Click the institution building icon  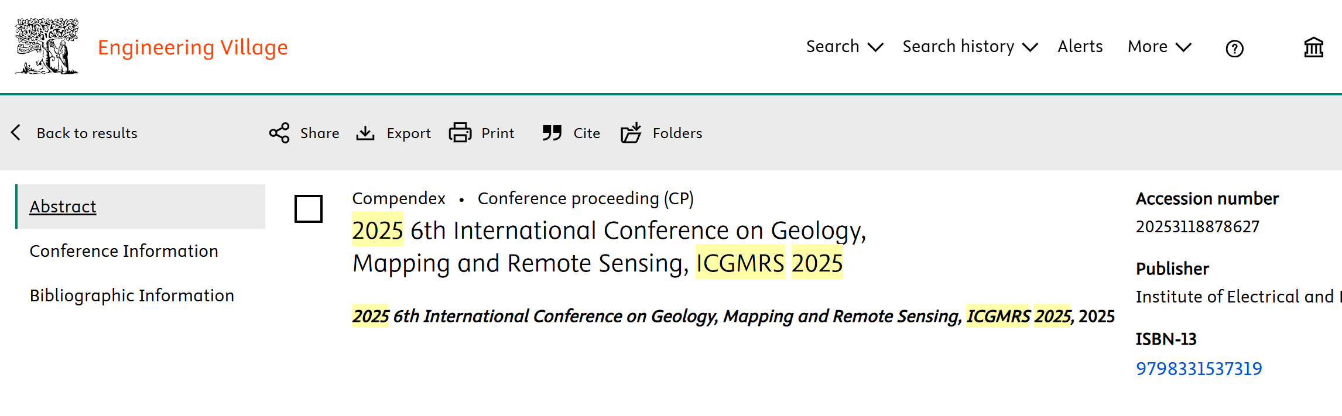[1313, 47]
